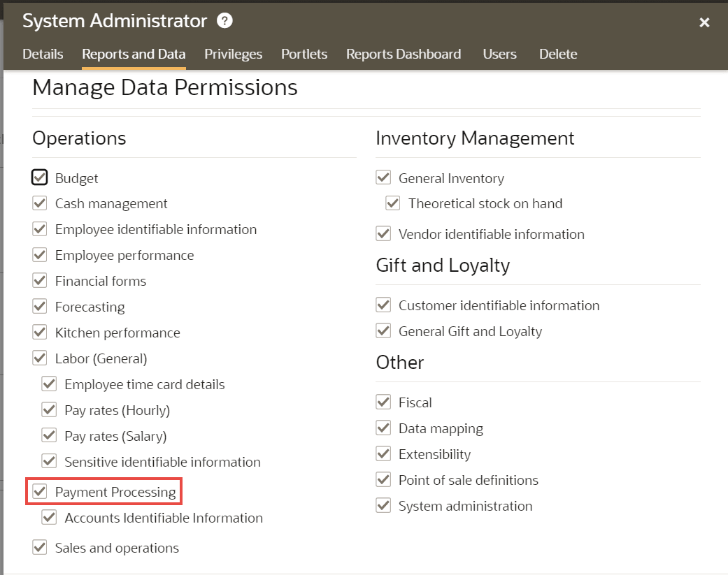Open the Details tab
This screenshot has height=575, width=728.
(43, 54)
